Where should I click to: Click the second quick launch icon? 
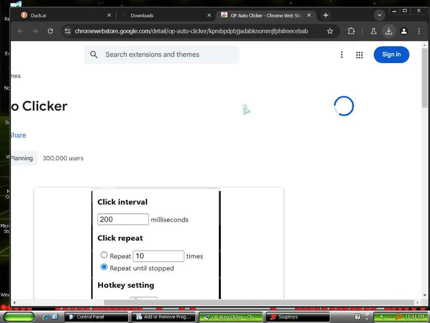pos(55,317)
